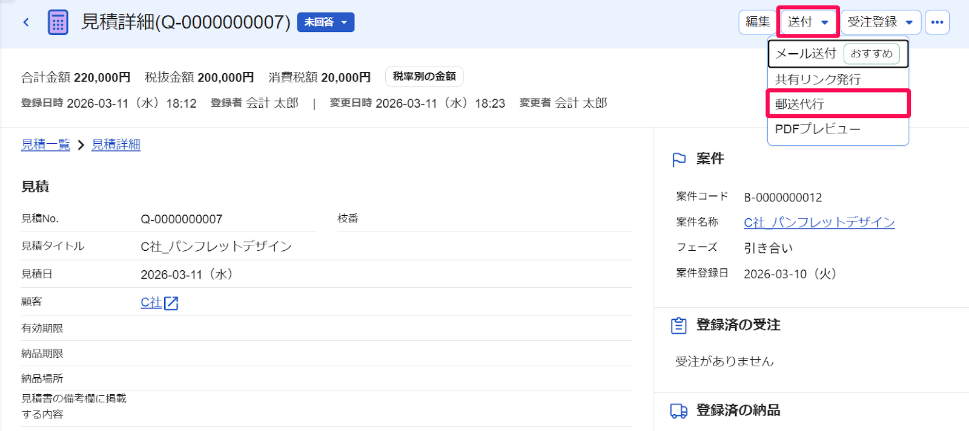This screenshot has height=431, width=969.
Task: Click the clipboard icon beside 登録済の受注
Action: click(679, 325)
